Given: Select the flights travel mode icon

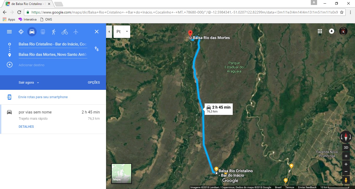Looking at the screenshot, I should (76, 32).
